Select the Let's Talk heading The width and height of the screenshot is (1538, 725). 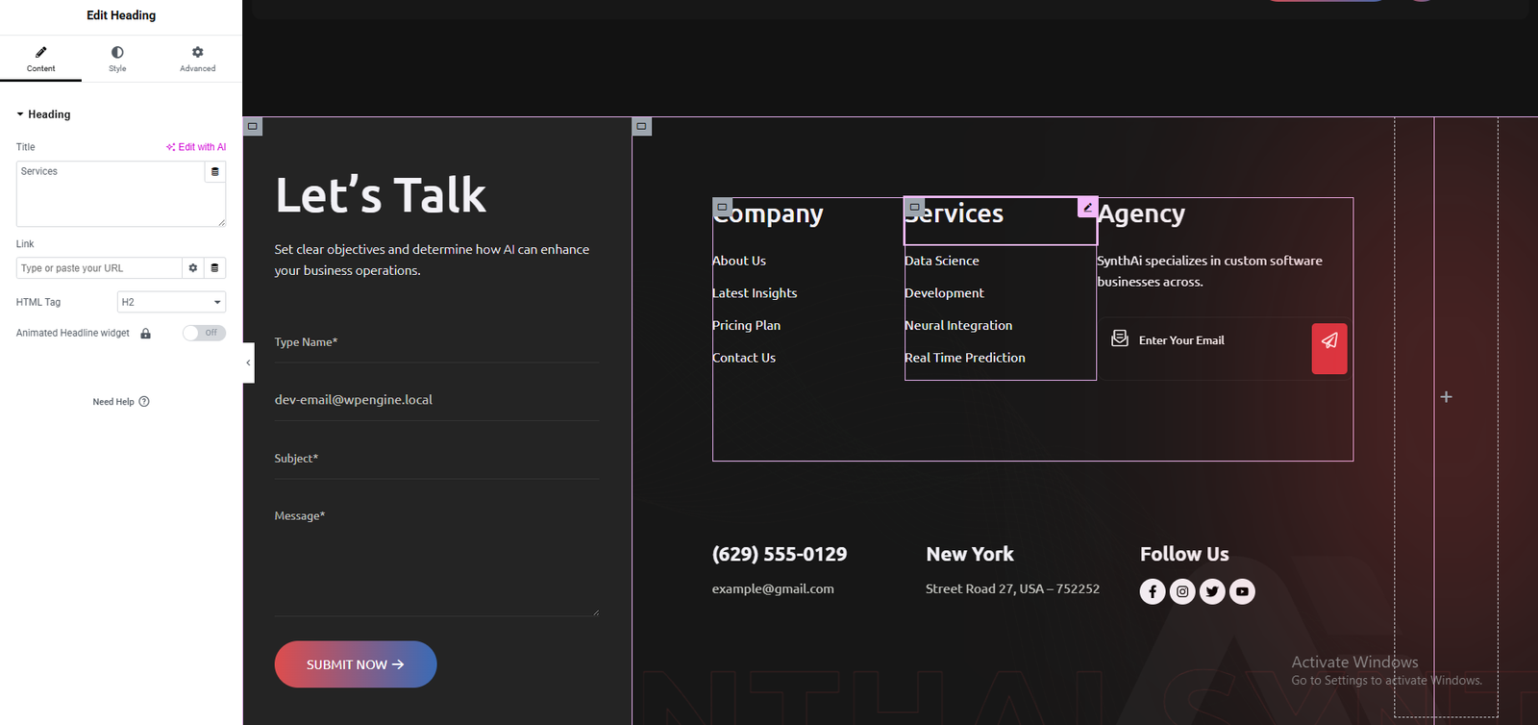coord(381,195)
